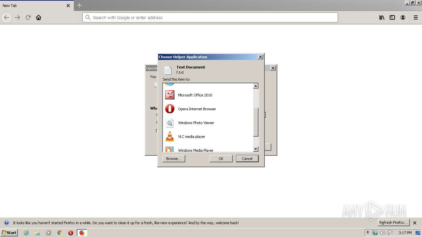Open the Firefox hamburger menu

click(416, 17)
